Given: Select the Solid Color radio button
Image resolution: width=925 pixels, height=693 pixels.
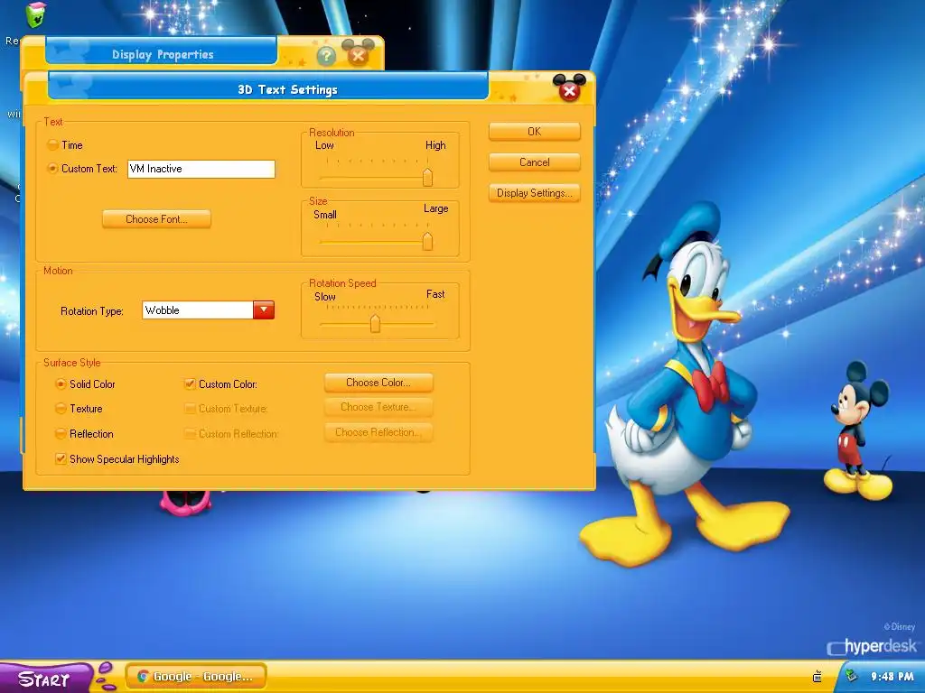Looking at the screenshot, I should pyautogui.click(x=61, y=384).
